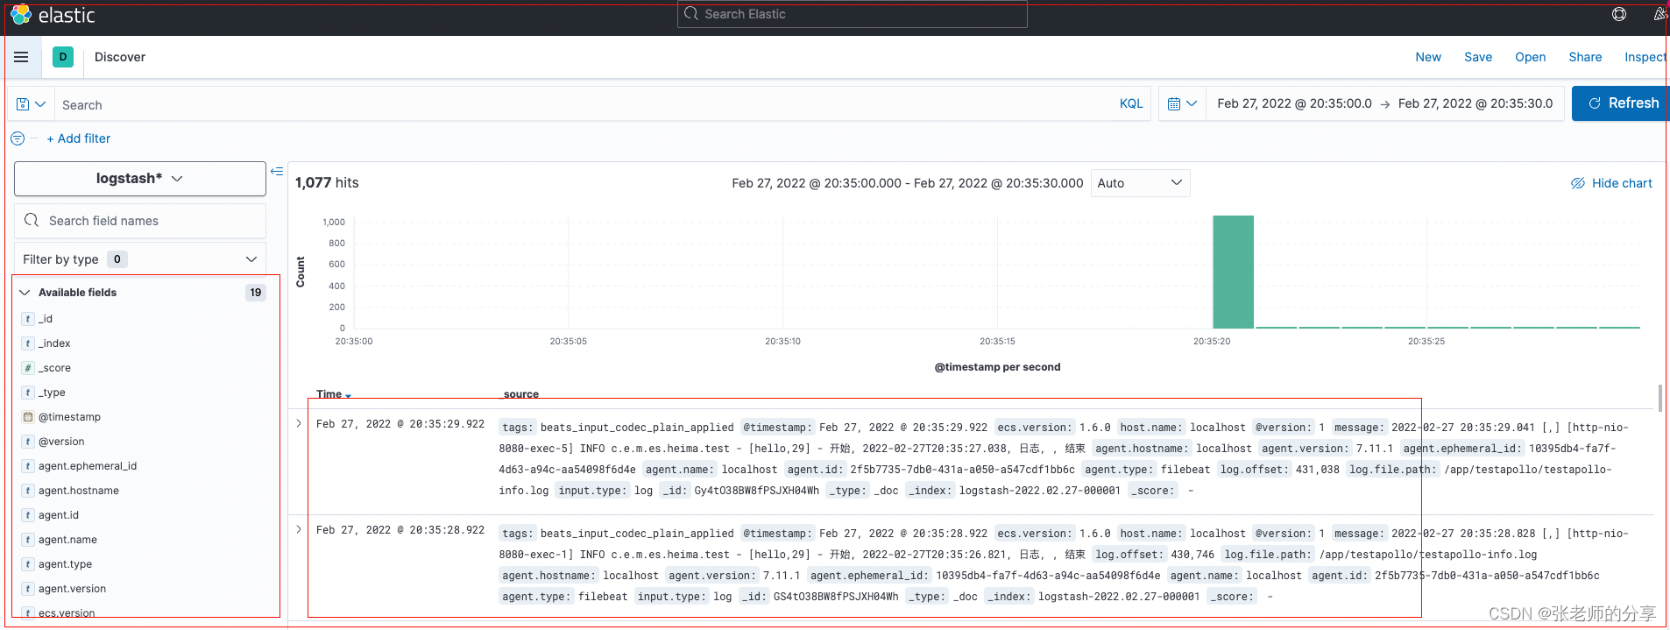1670x630 pixels.
Task: Click the _score number type icon
Action: [x=28, y=368]
